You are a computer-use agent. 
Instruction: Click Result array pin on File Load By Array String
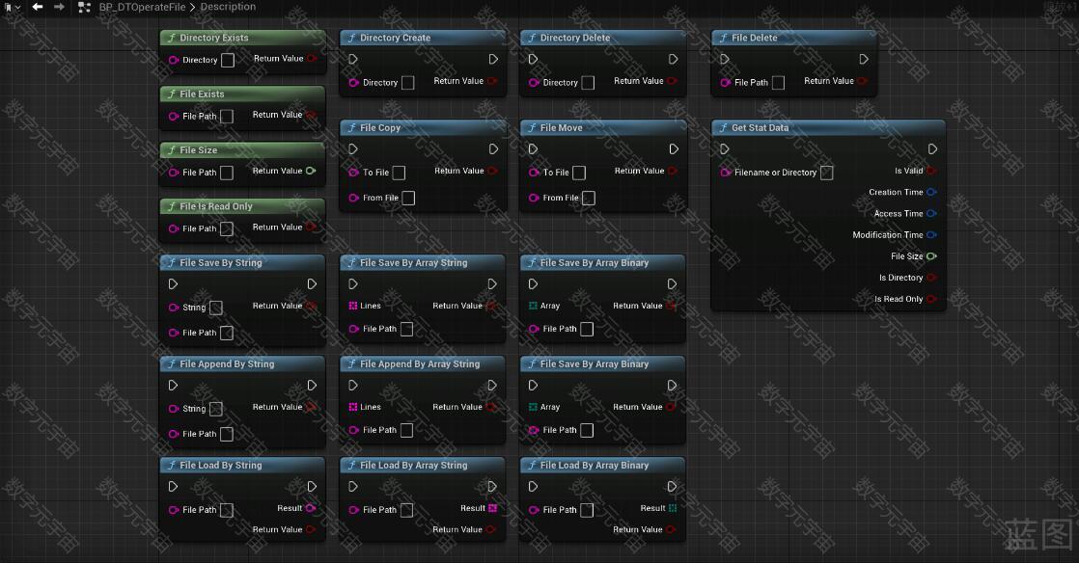(x=493, y=508)
